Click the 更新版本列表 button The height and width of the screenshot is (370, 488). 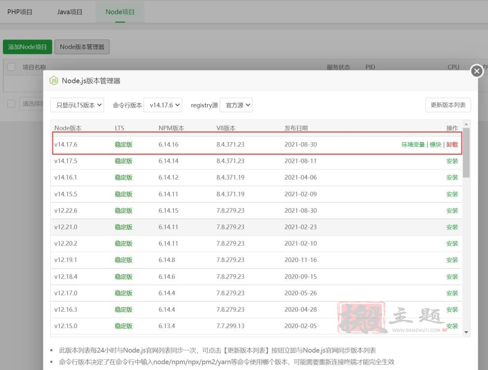pos(448,105)
